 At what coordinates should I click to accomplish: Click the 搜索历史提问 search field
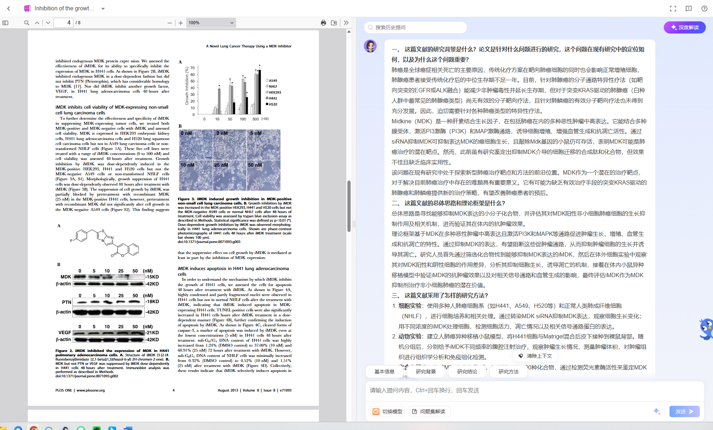click(416, 27)
